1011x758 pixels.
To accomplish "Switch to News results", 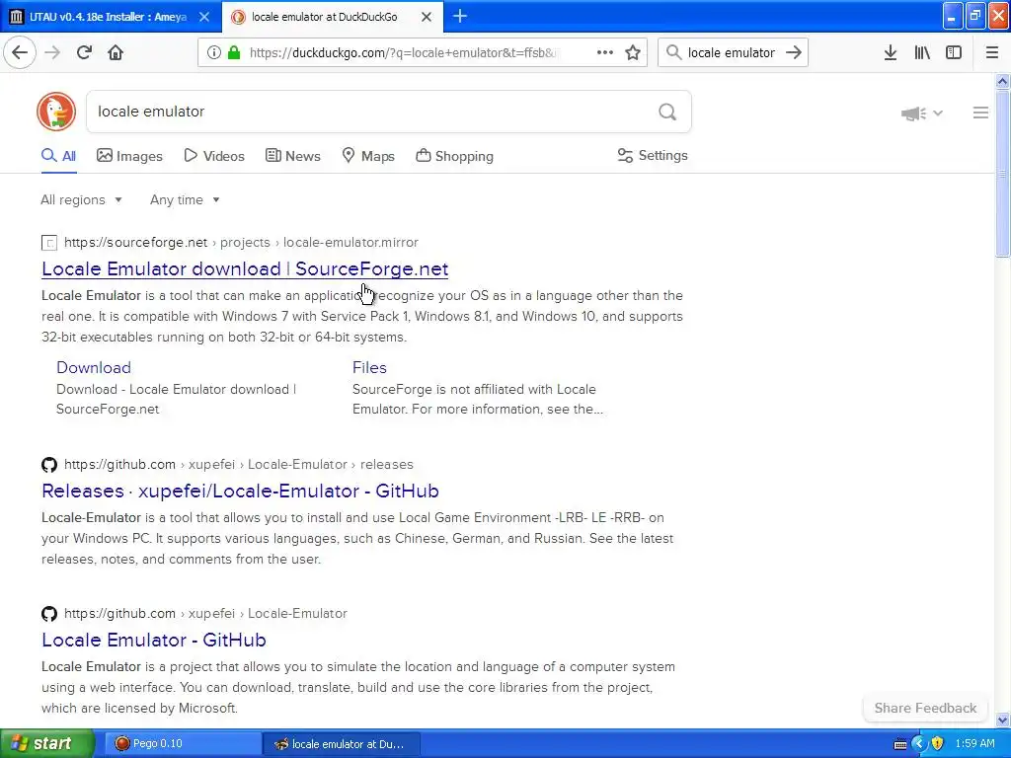I will (292, 156).
